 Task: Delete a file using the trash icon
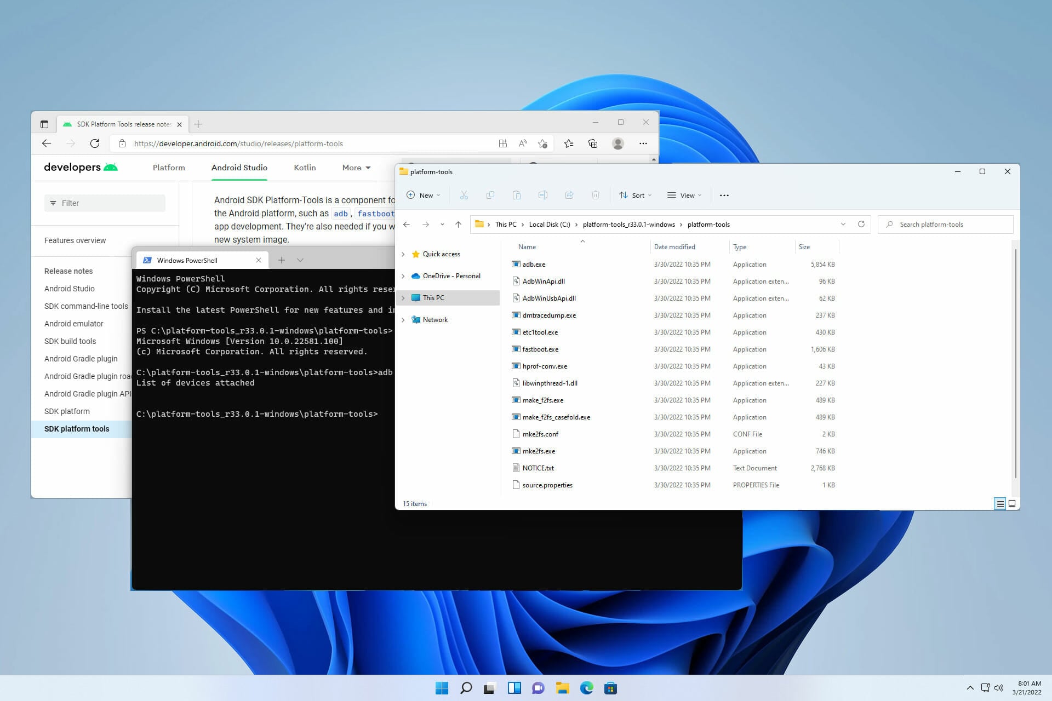(596, 194)
